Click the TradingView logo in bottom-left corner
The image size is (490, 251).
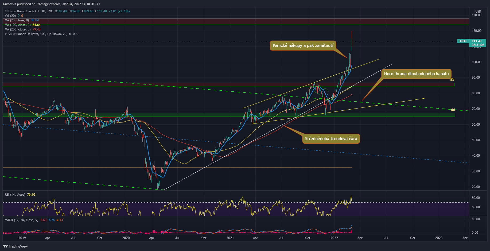[x=15, y=246]
